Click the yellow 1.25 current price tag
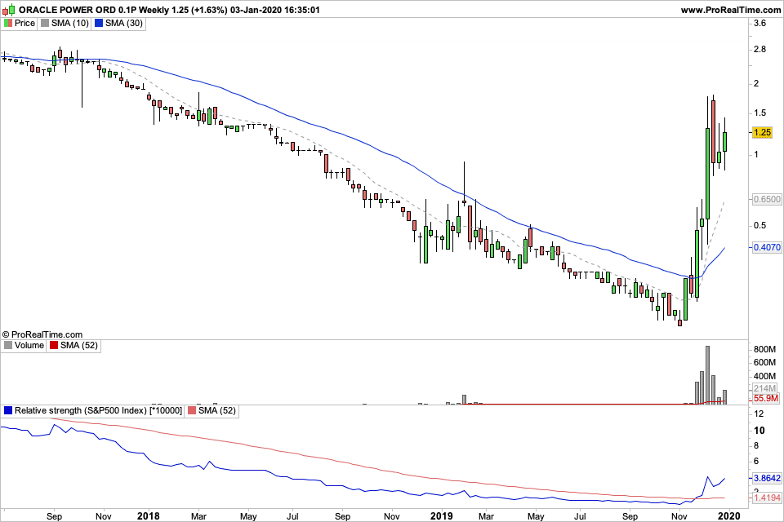This screenshot has width=784, height=522. click(x=763, y=132)
